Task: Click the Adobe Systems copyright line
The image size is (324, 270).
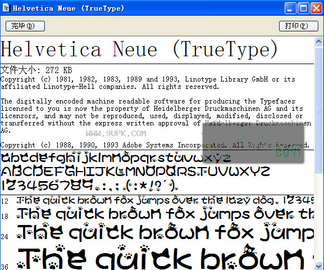Action: [x=155, y=145]
